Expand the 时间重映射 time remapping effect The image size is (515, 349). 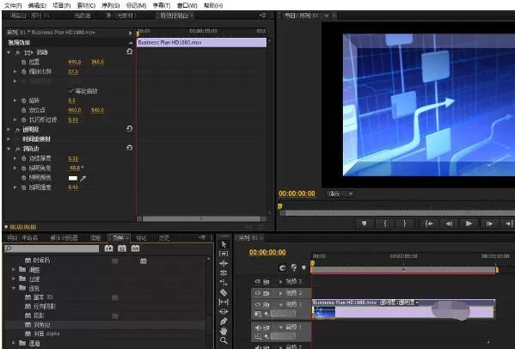click(x=9, y=139)
